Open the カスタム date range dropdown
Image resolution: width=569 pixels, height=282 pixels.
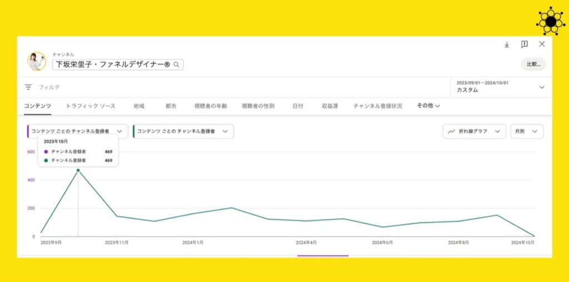pos(498,87)
